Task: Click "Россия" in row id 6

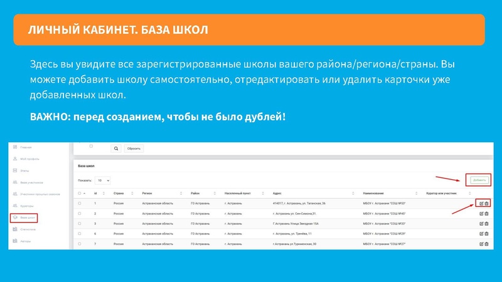Action: 119,234
